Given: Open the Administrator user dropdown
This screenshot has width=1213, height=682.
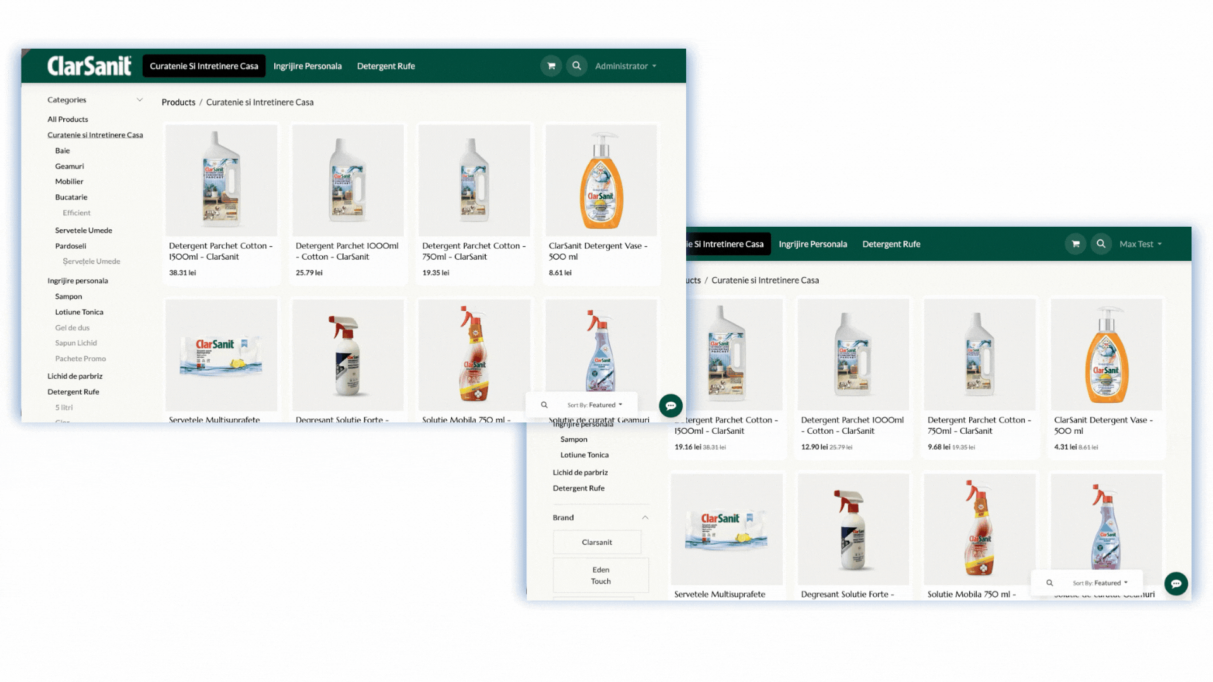Looking at the screenshot, I should coord(625,66).
